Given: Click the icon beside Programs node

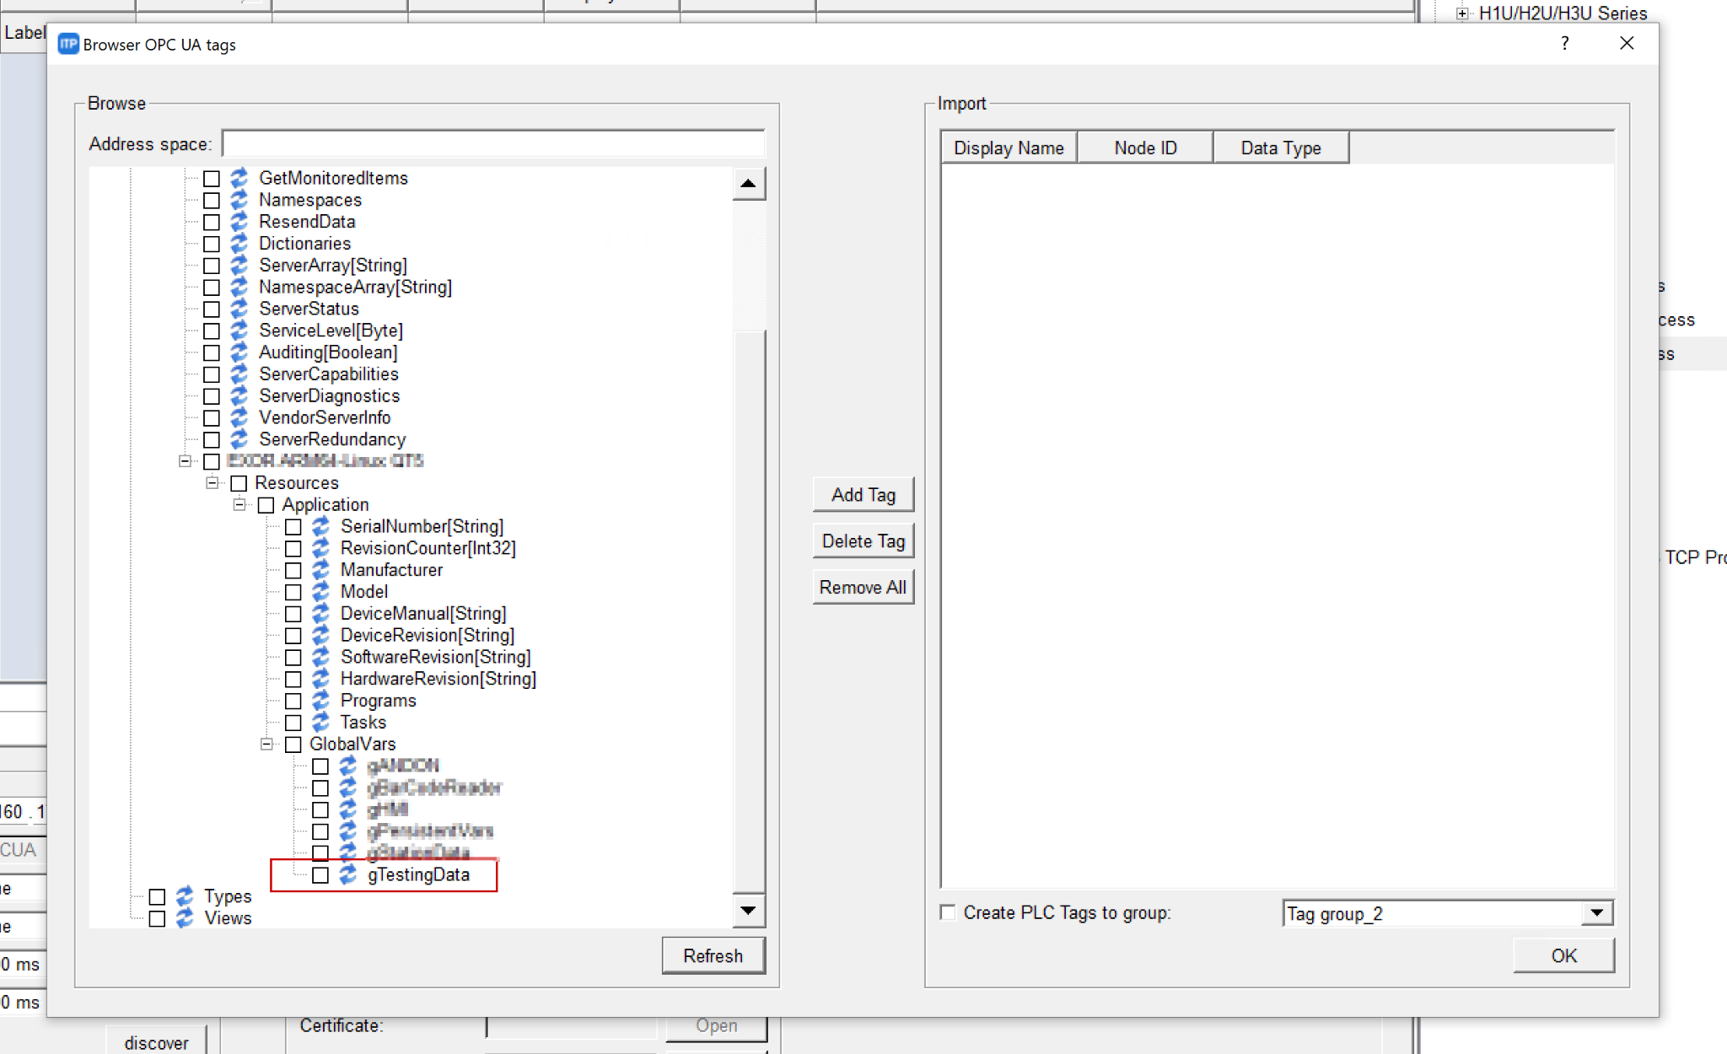Looking at the screenshot, I should (320, 701).
